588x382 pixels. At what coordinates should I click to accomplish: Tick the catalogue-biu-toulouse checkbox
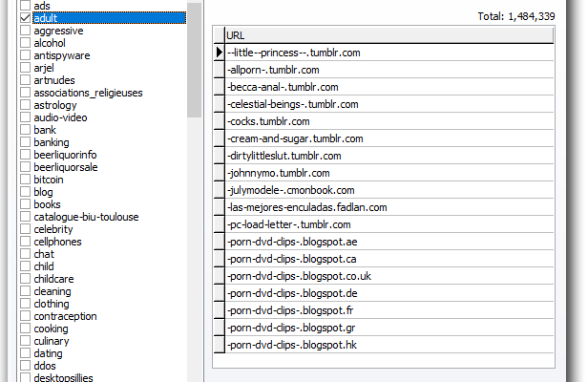click(x=25, y=216)
